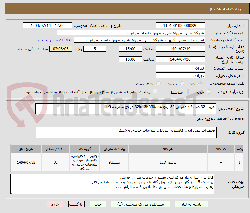This screenshot has width=250, height=213.
Task: Click the اطلاعات کالاهای مورد نیاز heading
Action: click(x=221, y=119)
